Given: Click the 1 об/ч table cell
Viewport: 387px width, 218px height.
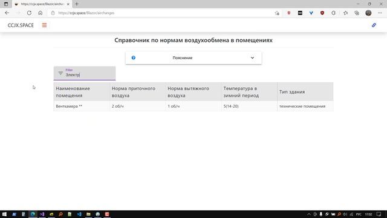Looking at the screenshot, I should coord(193,107).
